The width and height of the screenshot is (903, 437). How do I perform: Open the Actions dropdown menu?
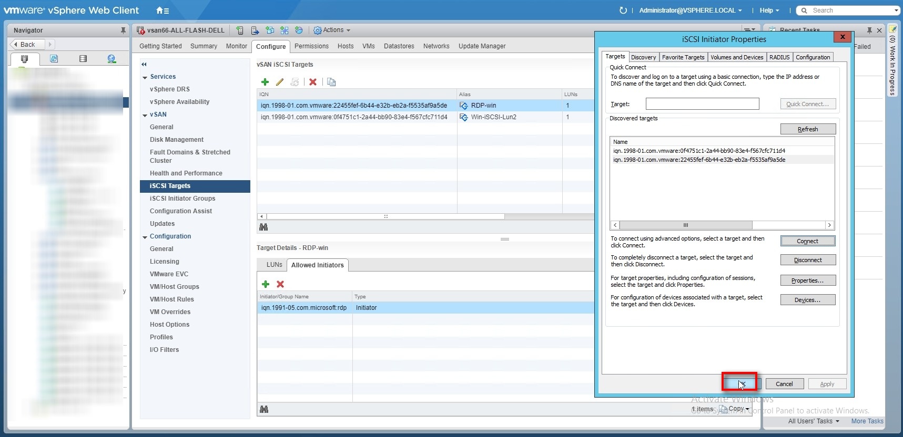pyautogui.click(x=332, y=30)
